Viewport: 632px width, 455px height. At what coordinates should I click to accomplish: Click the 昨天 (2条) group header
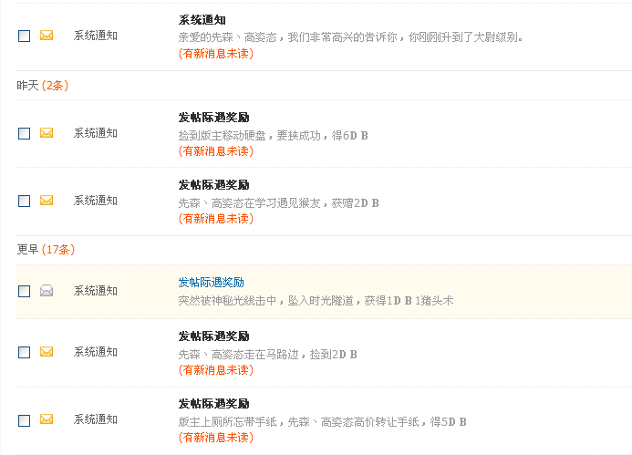[43, 86]
